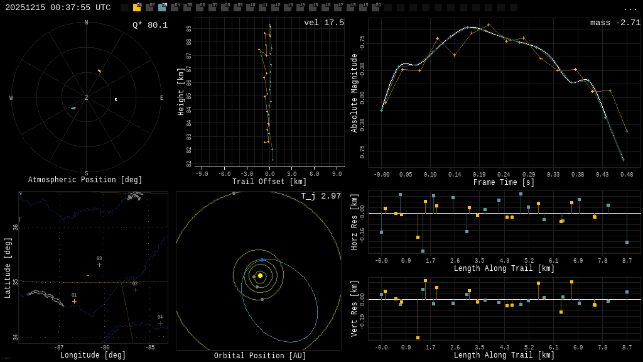Click the yellow Sun marker in orbital plot

pyautogui.click(x=260, y=275)
